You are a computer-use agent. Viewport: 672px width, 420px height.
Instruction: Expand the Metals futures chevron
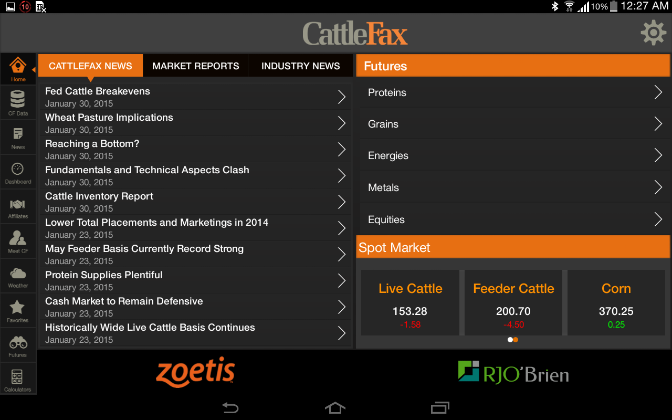coord(658,187)
